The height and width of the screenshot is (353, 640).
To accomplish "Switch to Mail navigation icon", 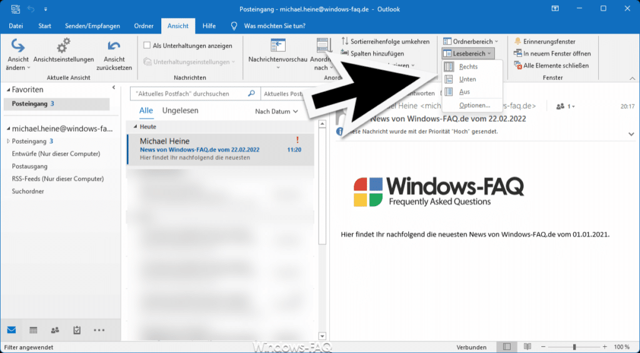I will [11, 330].
